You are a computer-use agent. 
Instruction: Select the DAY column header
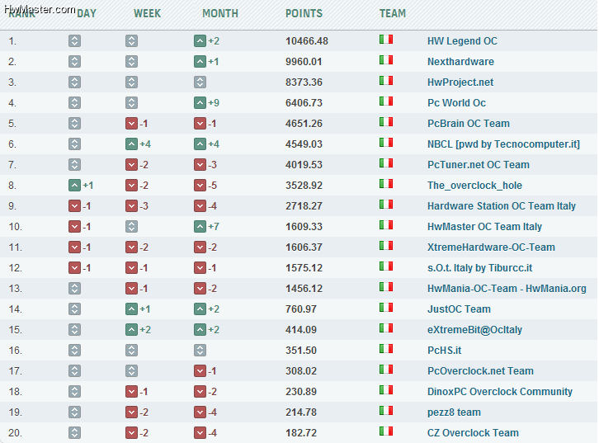point(87,13)
